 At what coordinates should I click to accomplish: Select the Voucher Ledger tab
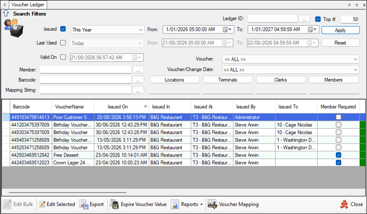[28, 5]
